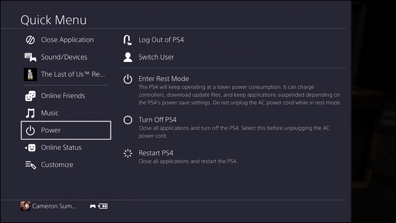Click Cameron Sum... profile avatar
Image resolution: width=396 pixels, height=223 pixels.
(x=26, y=206)
